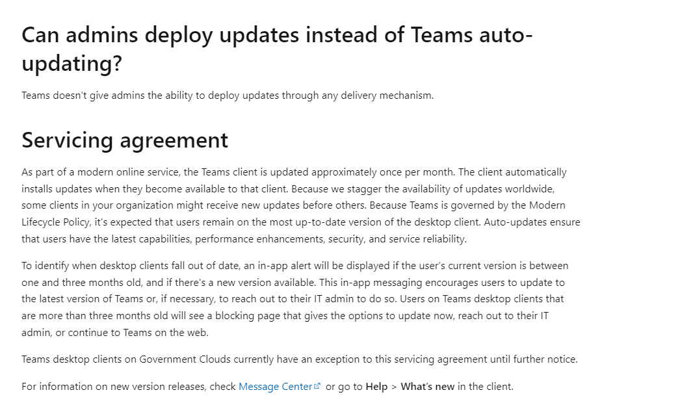Click the bold "Help" text
The height and width of the screenshot is (414, 693).
tap(376, 387)
